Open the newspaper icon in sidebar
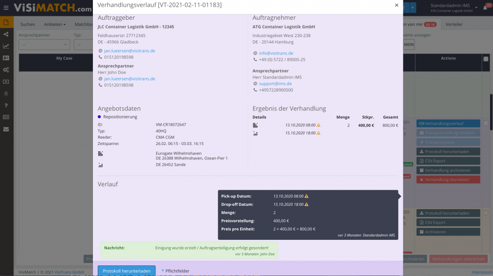Screen dimensions: 493x276 pos(6,117)
